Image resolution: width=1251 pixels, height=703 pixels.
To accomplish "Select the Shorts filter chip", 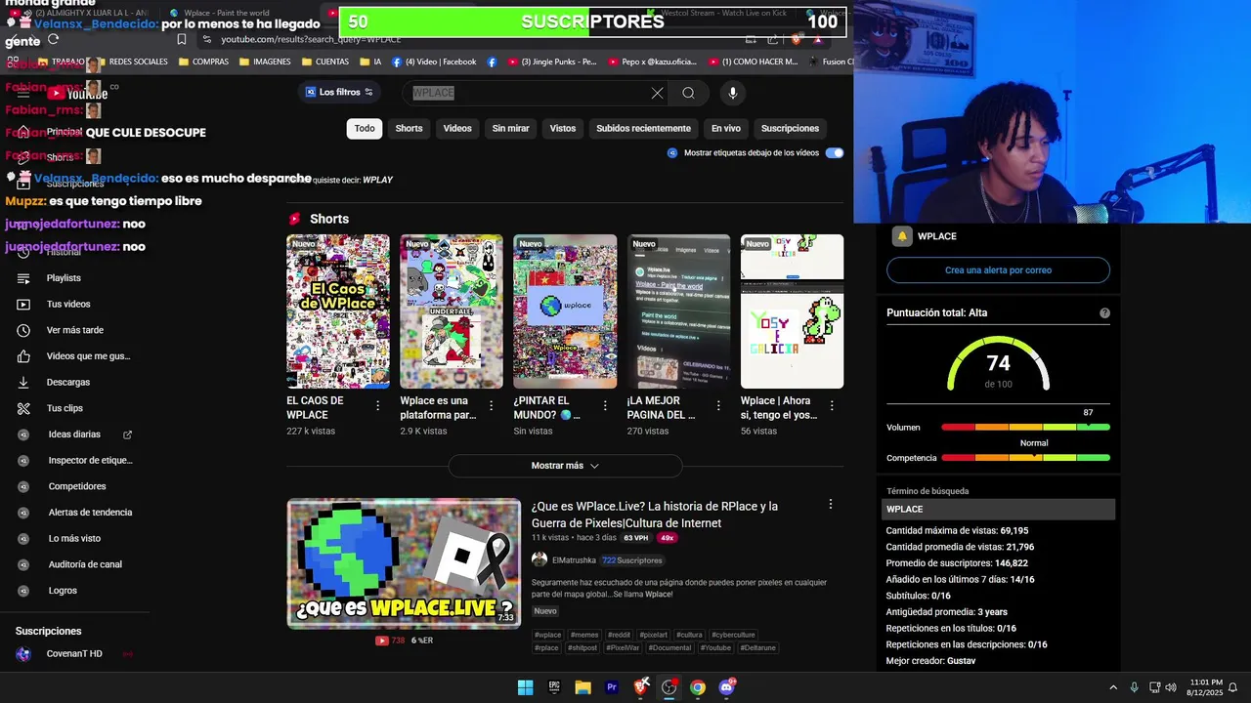I will point(409,128).
